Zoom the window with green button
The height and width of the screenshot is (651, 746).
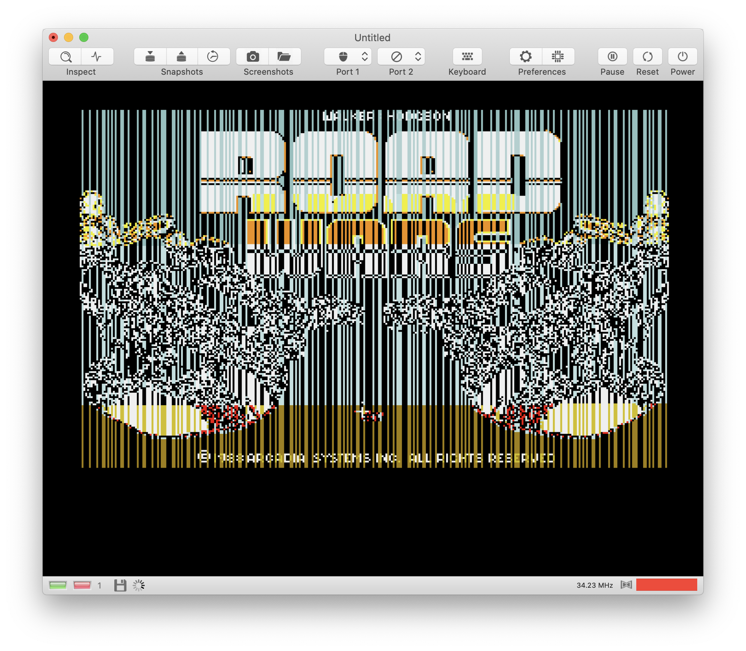(84, 37)
